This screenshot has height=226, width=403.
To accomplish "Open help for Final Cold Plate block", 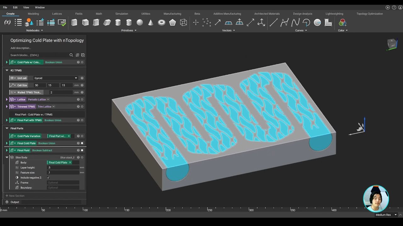I will 78,143.
